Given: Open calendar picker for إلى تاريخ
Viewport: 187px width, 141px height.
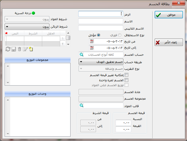Looking at the screenshot, I should coord(92,48).
